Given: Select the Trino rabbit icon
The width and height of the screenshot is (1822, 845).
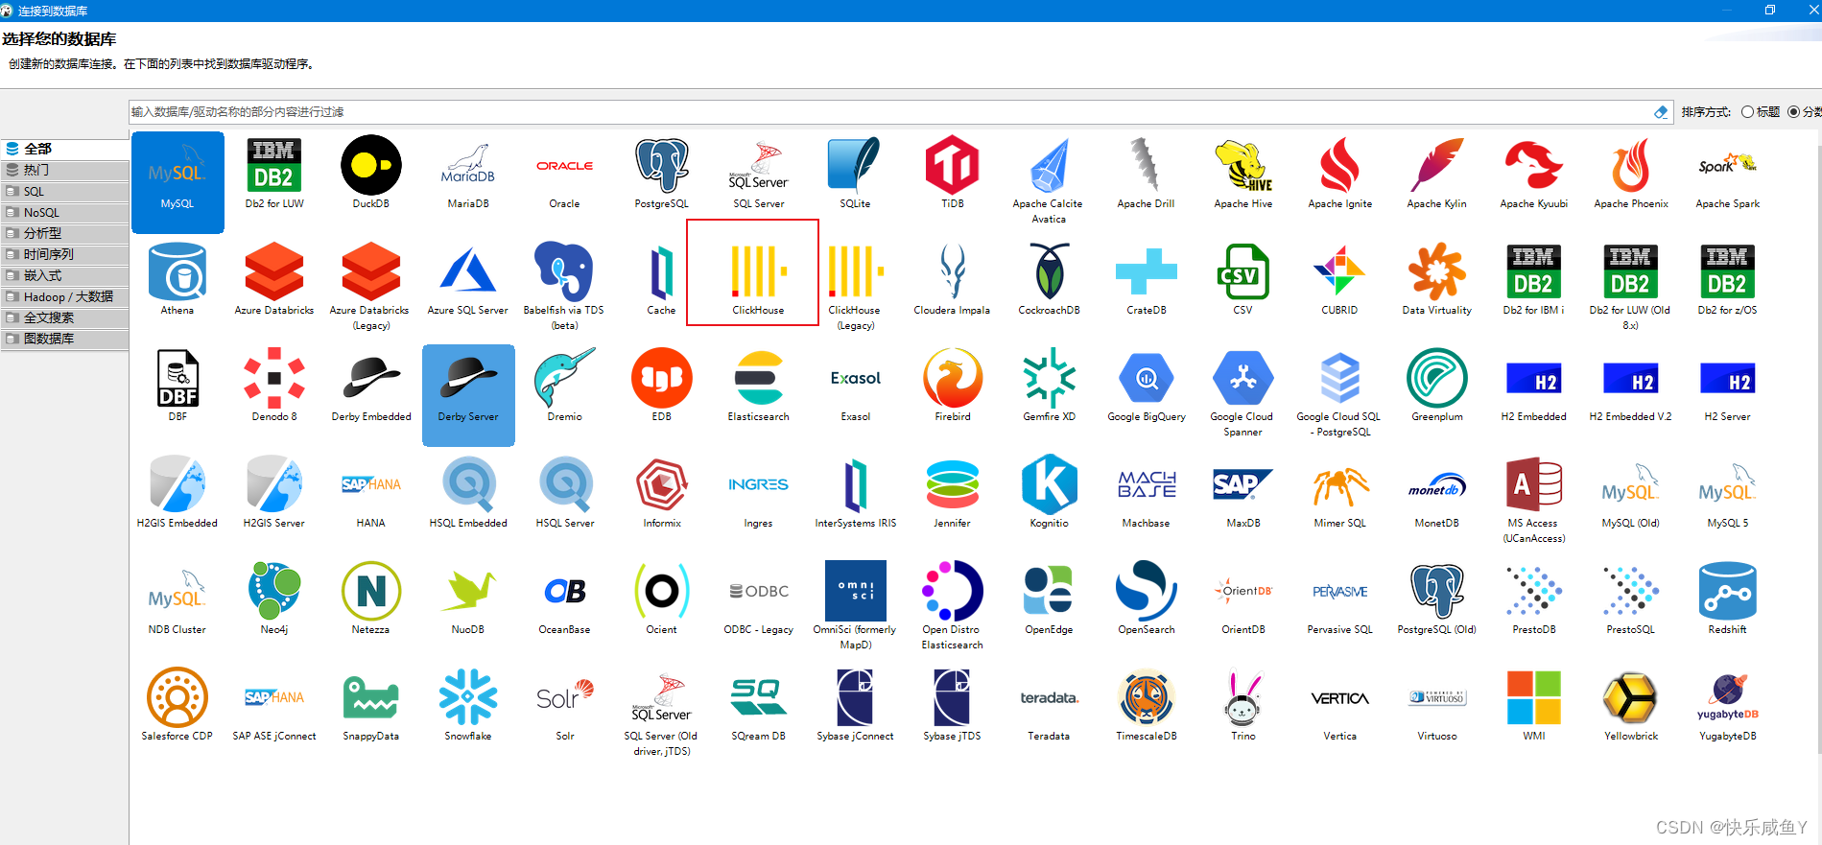Looking at the screenshot, I should coord(1242,697).
